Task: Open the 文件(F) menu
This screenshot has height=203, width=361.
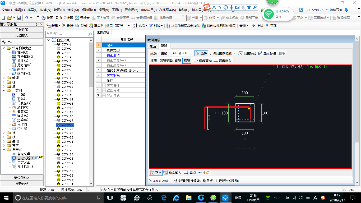Action: click(7, 10)
